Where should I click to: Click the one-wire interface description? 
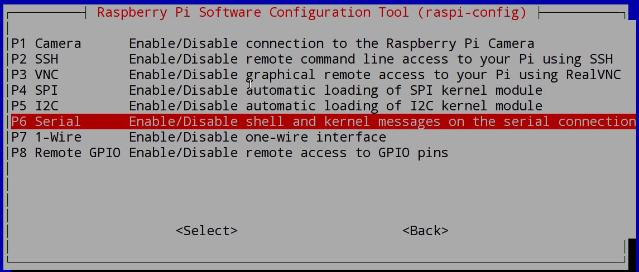[258, 137]
